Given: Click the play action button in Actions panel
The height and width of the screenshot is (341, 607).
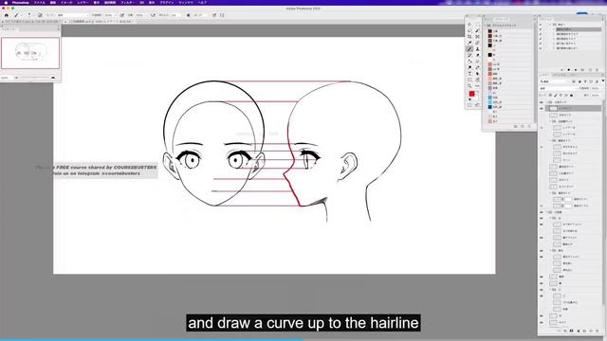Looking at the screenshot, I should (576, 69).
